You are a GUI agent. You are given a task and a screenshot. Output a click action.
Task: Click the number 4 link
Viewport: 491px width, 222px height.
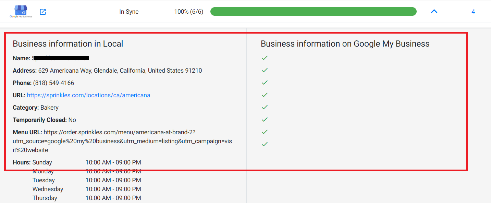point(473,12)
